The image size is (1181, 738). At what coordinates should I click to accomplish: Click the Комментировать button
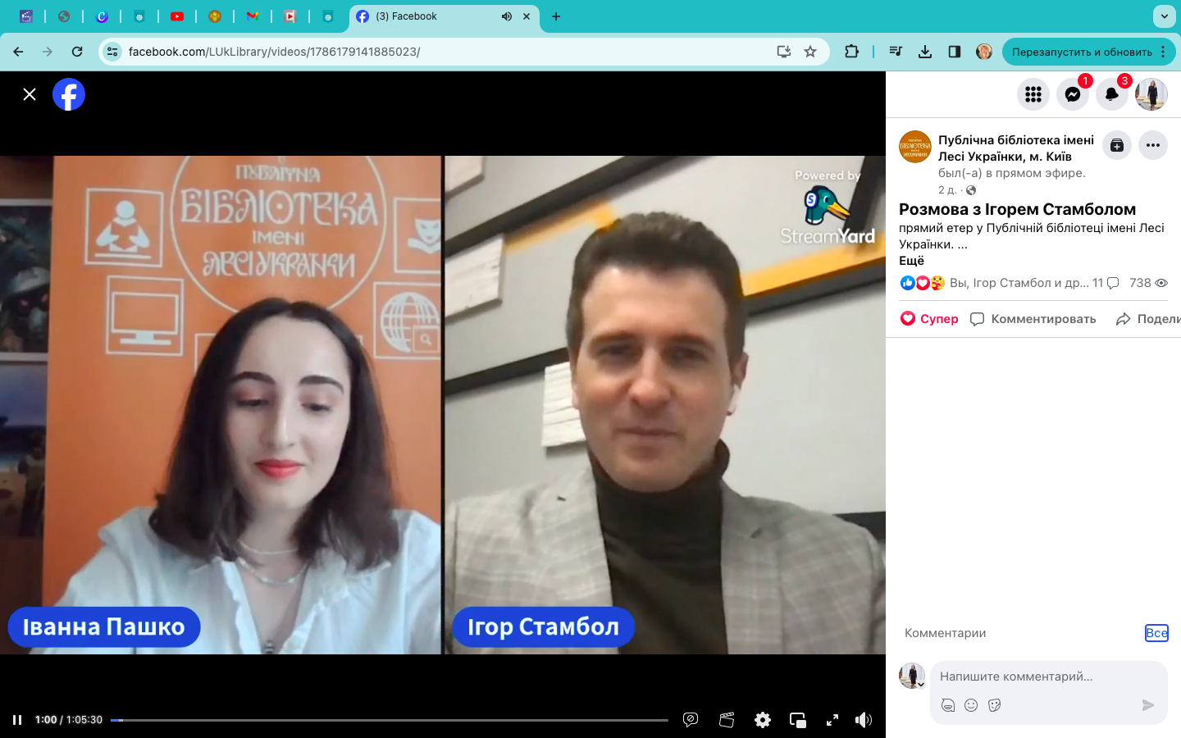[x=1033, y=319]
